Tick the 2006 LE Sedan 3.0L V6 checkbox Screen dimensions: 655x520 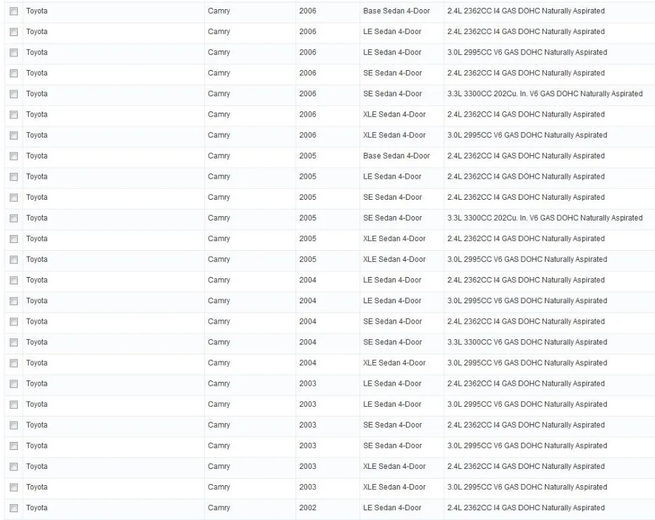pyautogui.click(x=14, y=52)
